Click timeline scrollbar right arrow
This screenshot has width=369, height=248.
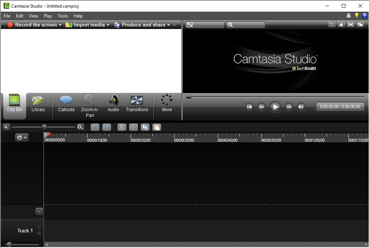click(366, 245)
